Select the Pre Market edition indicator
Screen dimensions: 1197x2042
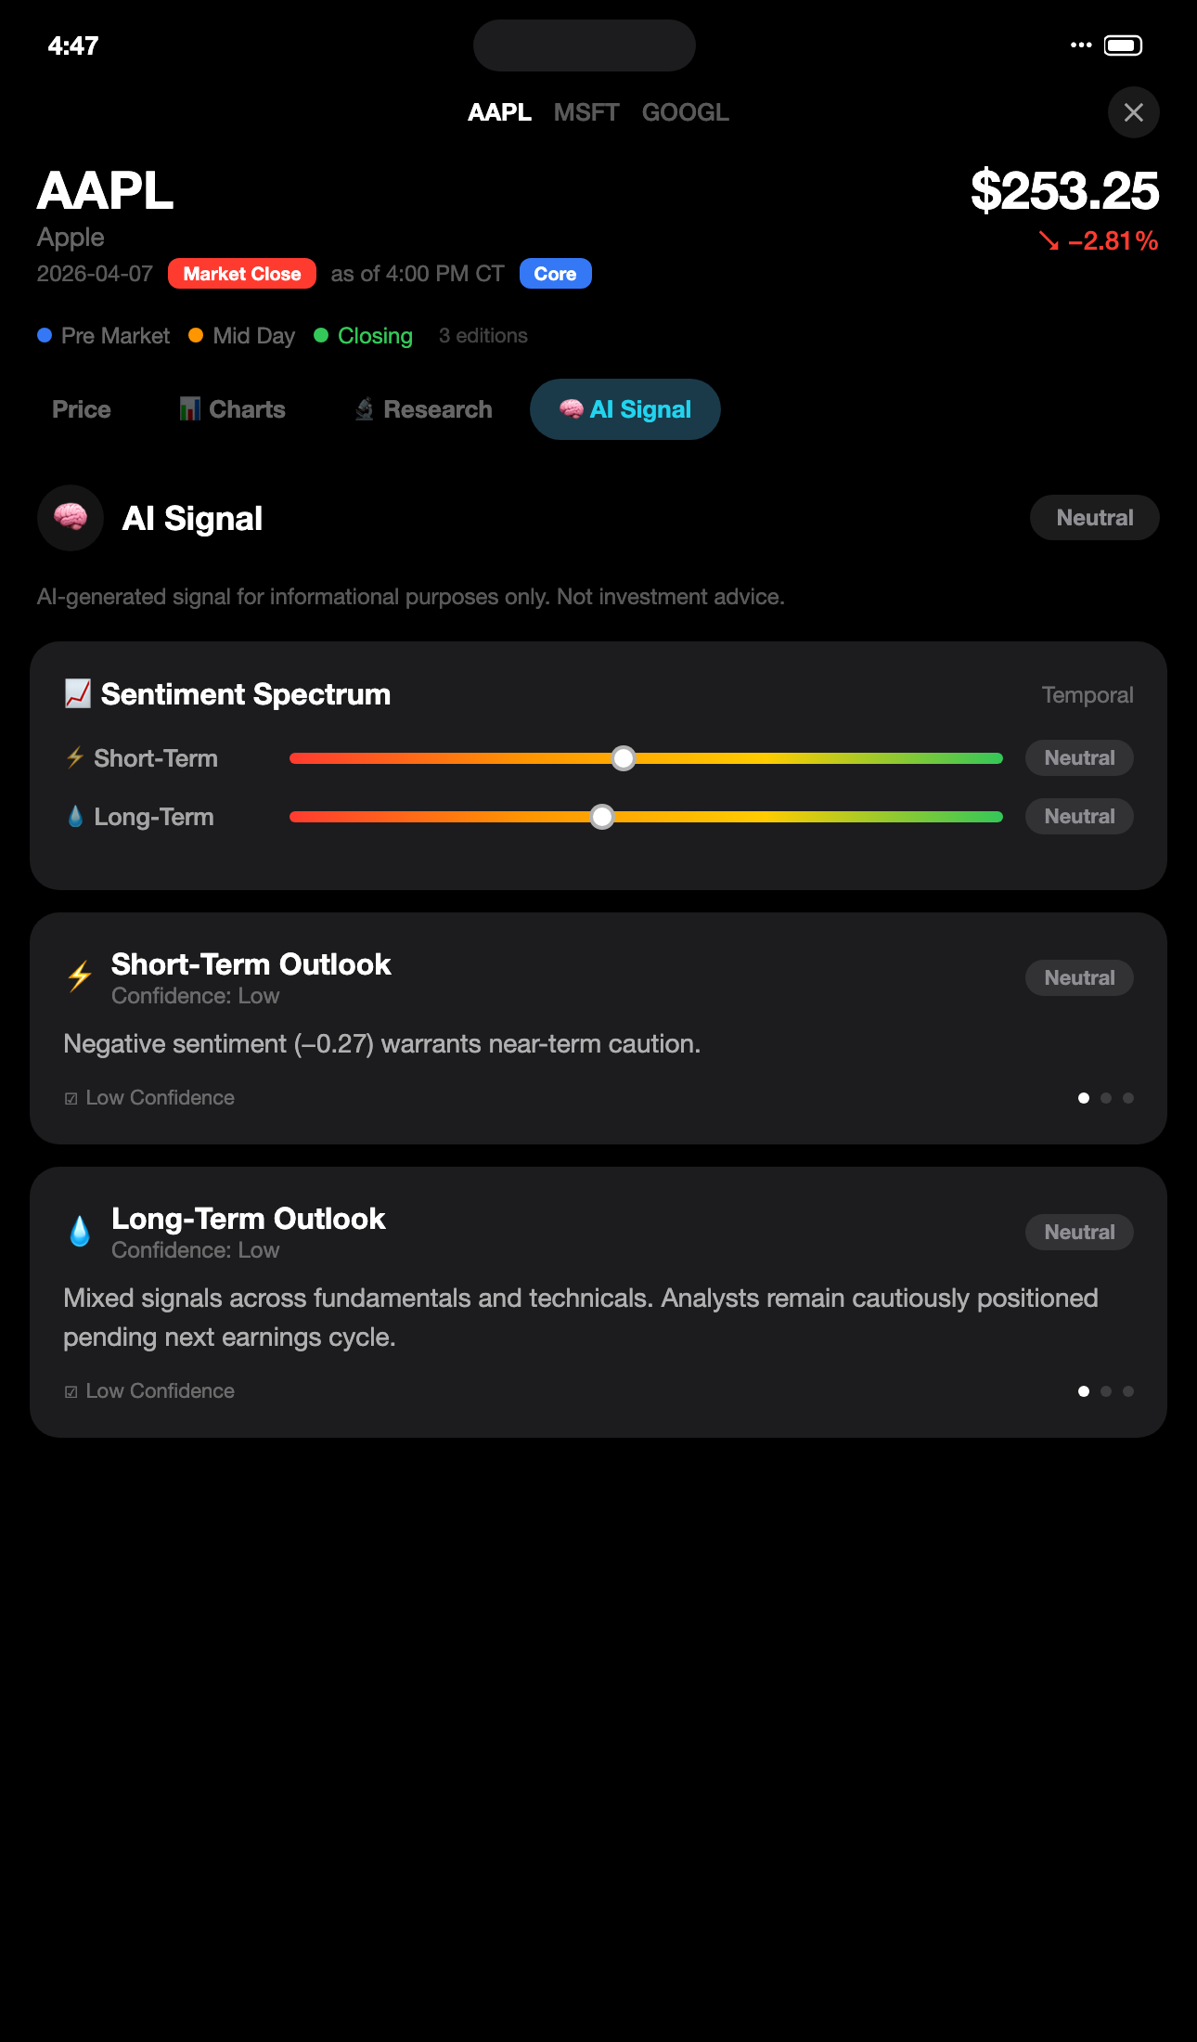(x=103, y=335)
